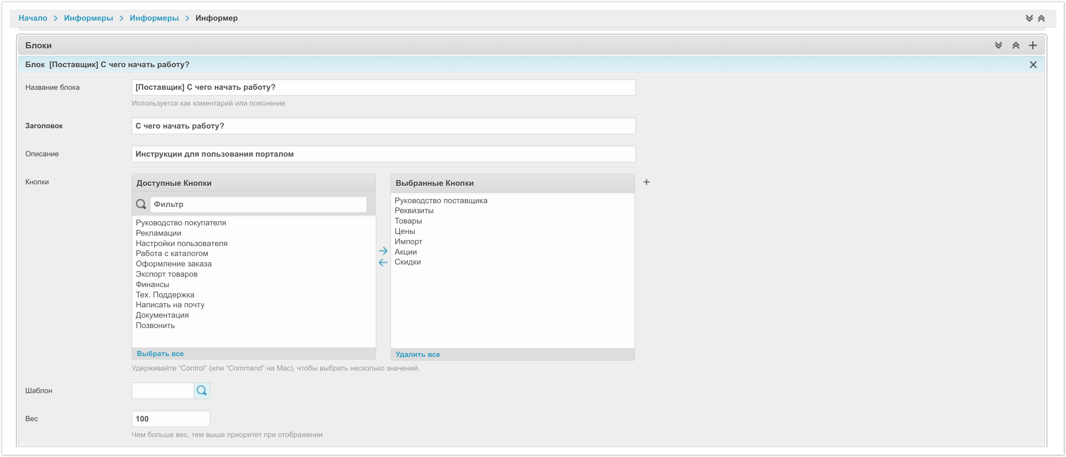Image resolution: width=1066 pixels, height=457 pixels.
Task: Click left arrow to remove selected button
Action: (383, 263)
